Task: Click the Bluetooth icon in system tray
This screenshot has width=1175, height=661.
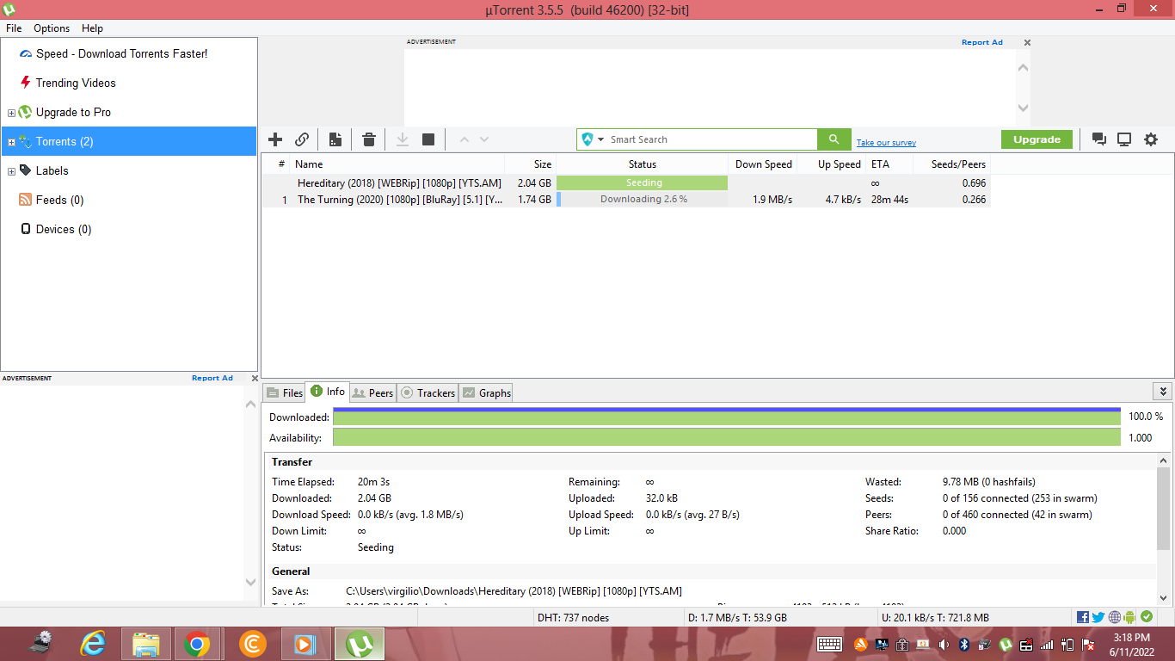Action: coord(964,644)
